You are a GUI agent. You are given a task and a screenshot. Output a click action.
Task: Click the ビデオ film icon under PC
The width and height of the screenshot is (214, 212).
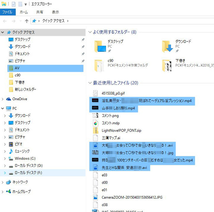pyautogui.click(x=11, y=144)
